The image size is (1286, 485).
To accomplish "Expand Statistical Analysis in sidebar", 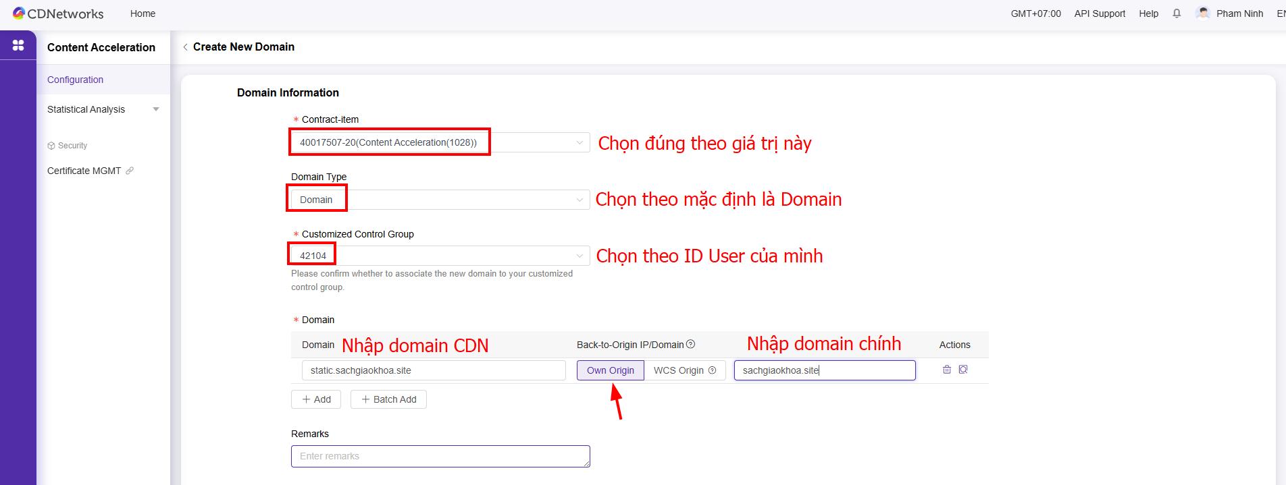I will tap(103, 109).
